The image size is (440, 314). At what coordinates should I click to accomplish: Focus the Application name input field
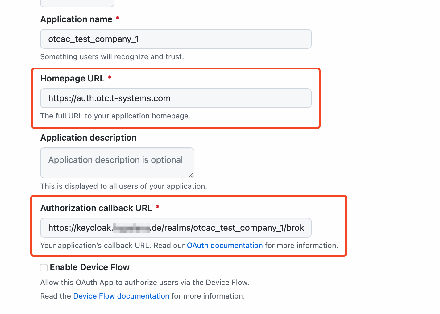(176, 39)
